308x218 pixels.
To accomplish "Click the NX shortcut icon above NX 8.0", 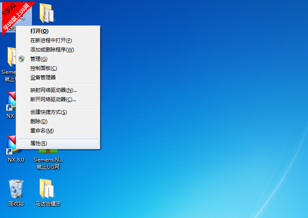I will coord(11,101).
